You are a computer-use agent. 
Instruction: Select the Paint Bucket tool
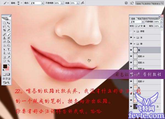click(x=9, y=42)
